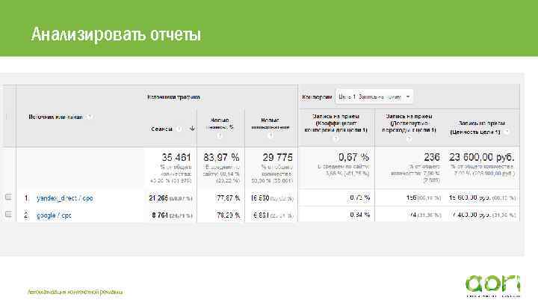
Task: Sort by the Новые сеансы % column header
Action: (x=221, y=123)
